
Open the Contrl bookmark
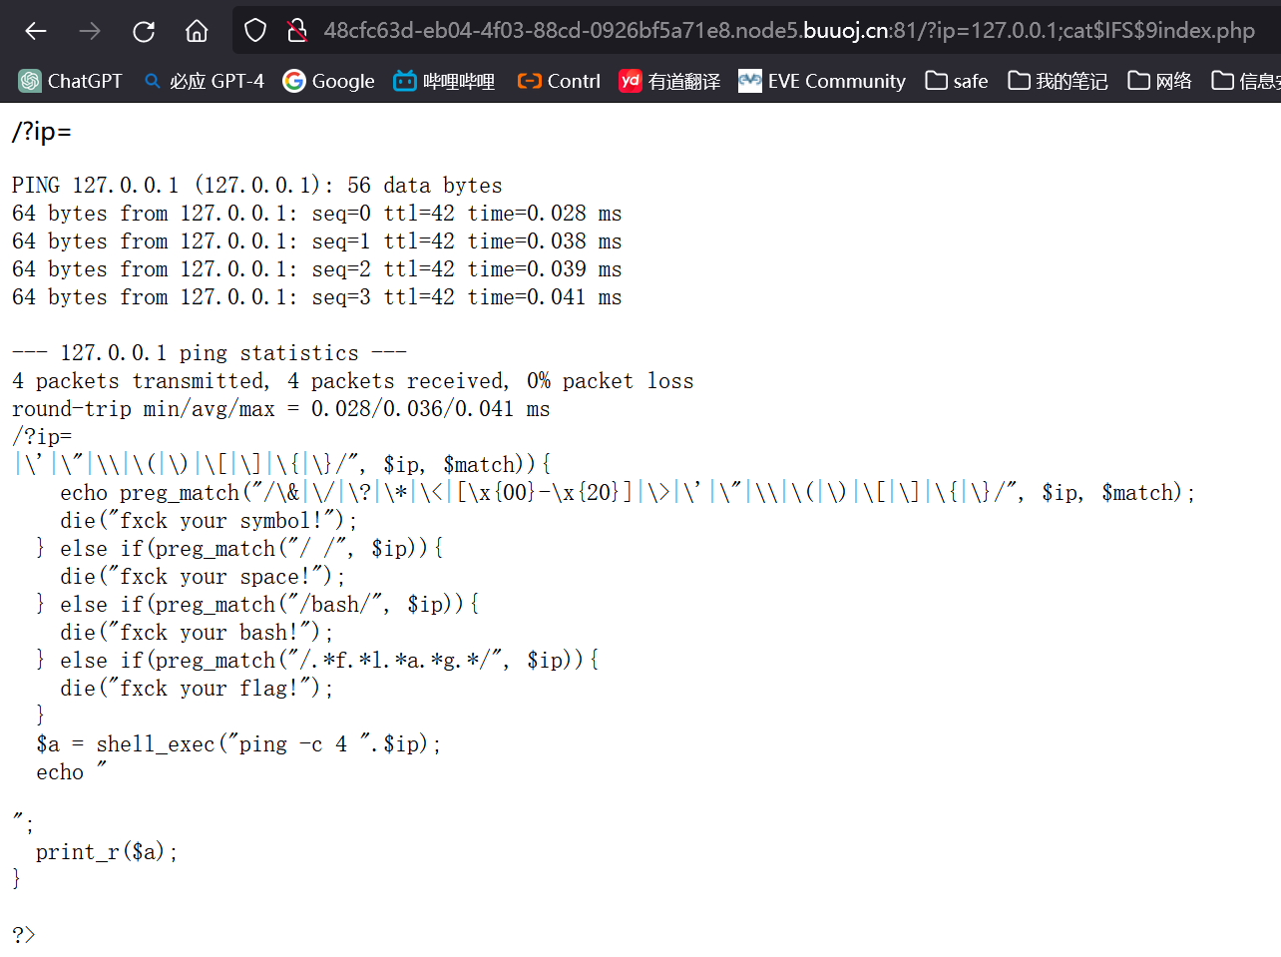(x=559, y=81)
